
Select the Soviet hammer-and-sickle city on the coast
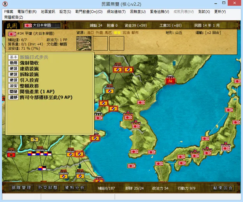(170, 80)
